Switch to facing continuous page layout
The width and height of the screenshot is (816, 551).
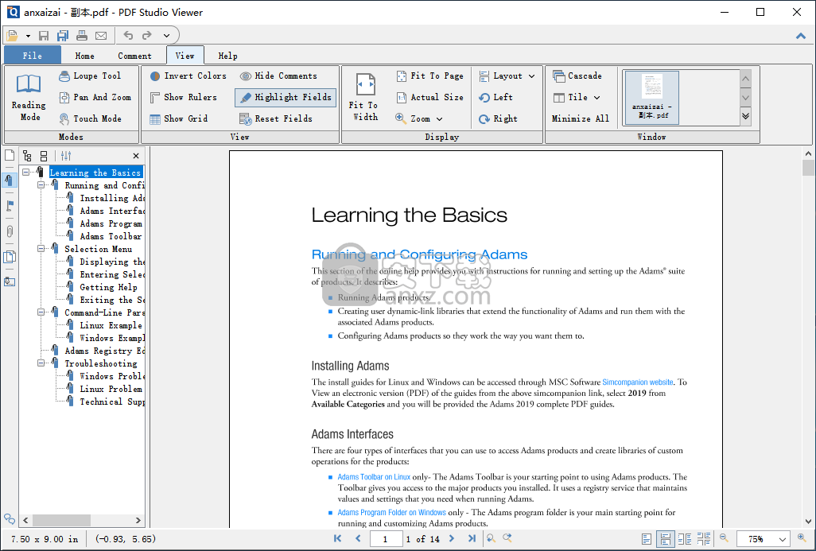[x=704, y=539]
